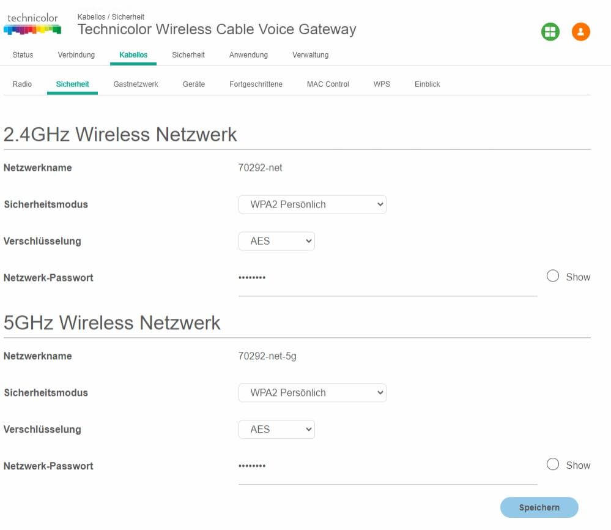Open the Gastnetzwerk sub-tab

point(136,84)
